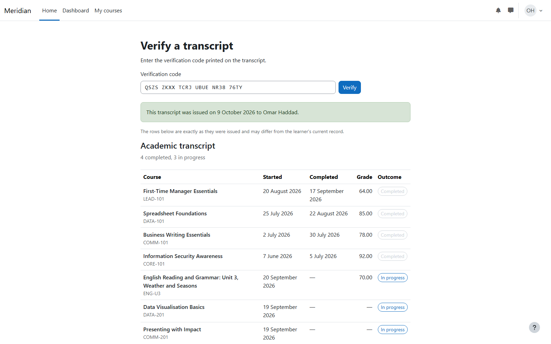This screenshot has height=344, width=551.
Task: Click the transcript issued confirmation message
Action: pyautogui.click(x=275, y=112)
